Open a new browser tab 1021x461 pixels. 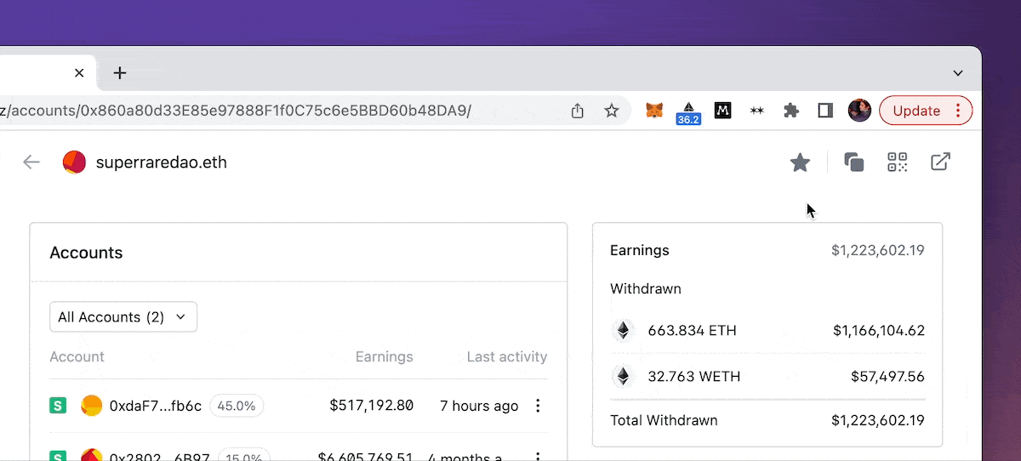tap(120, 73)
